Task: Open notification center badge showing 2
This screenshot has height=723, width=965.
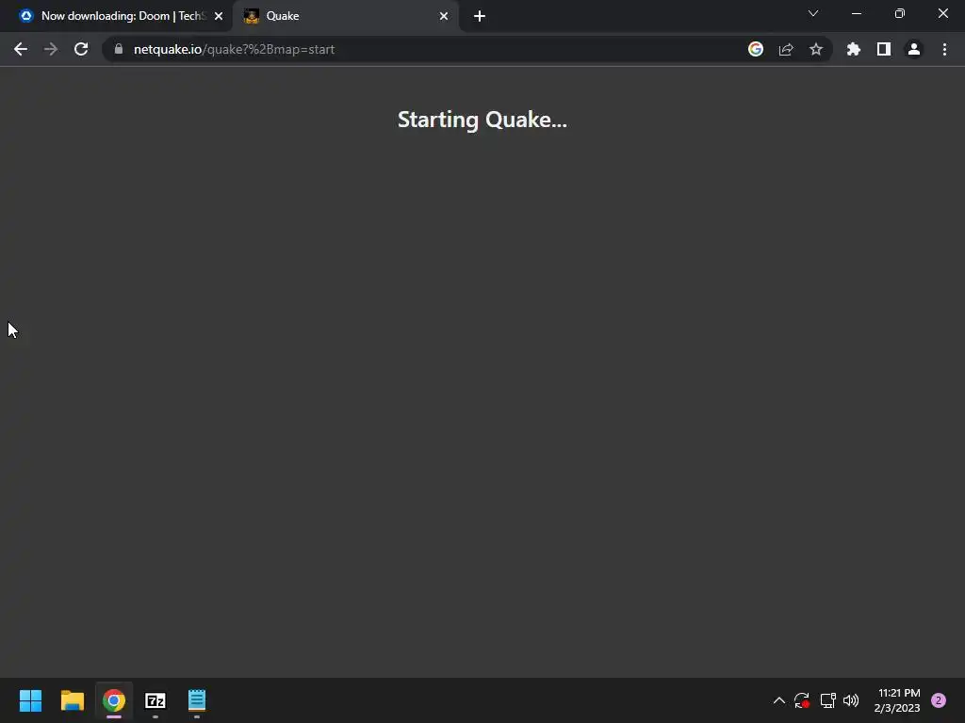Action: tap(939, 700)
